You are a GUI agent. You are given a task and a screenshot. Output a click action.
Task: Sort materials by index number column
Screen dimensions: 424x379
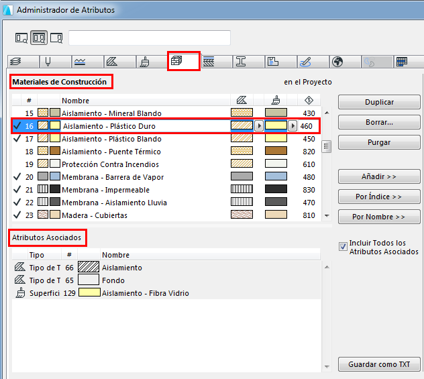point(29,101)
